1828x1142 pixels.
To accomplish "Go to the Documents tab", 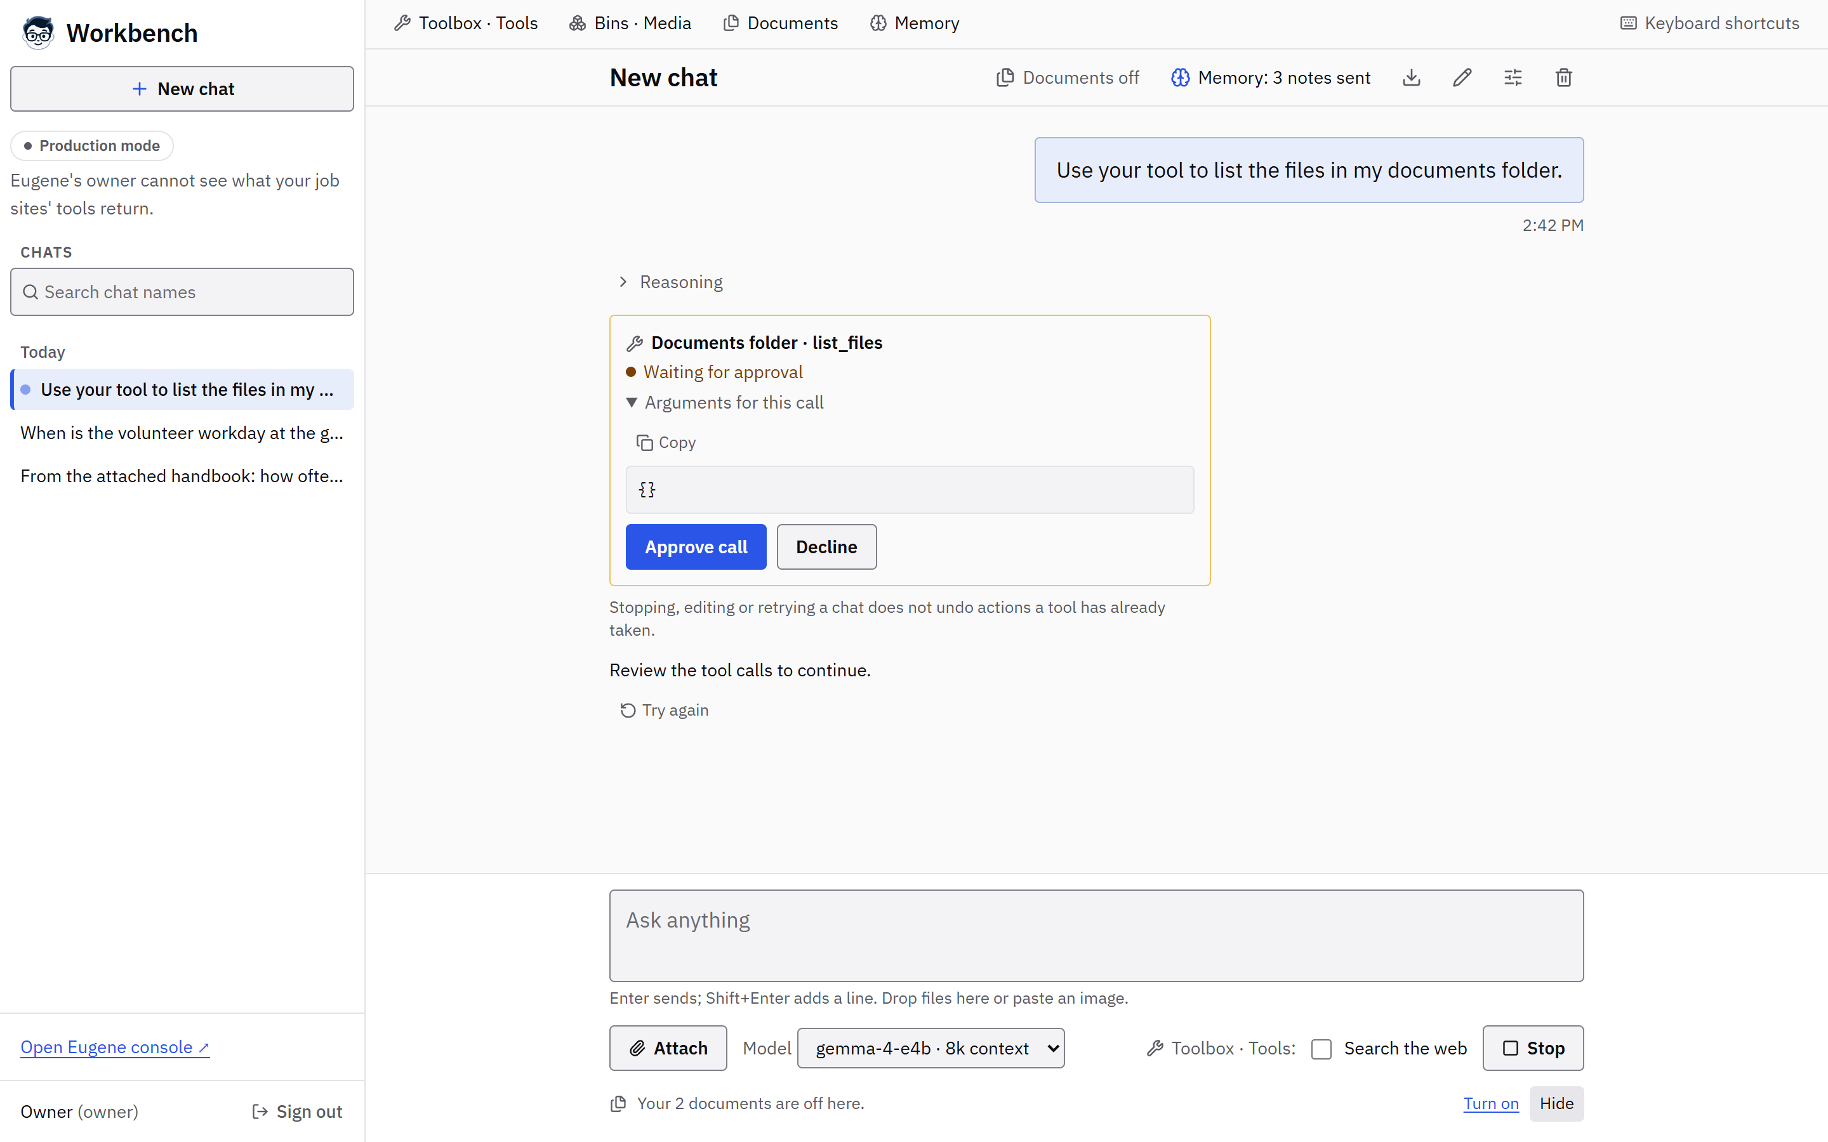I will tap(780, 23).
